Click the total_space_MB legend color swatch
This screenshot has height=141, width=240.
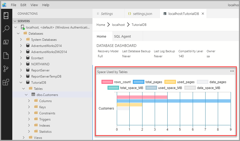point(113,88)
